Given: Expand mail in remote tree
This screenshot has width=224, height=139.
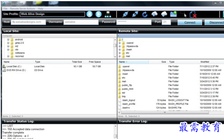Looking at the screenshot, I should point(120,56).
